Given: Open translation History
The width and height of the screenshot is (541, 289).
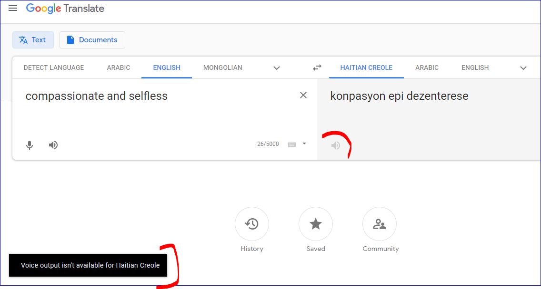Looking at the screenshot, I should [x=252, y=223].
